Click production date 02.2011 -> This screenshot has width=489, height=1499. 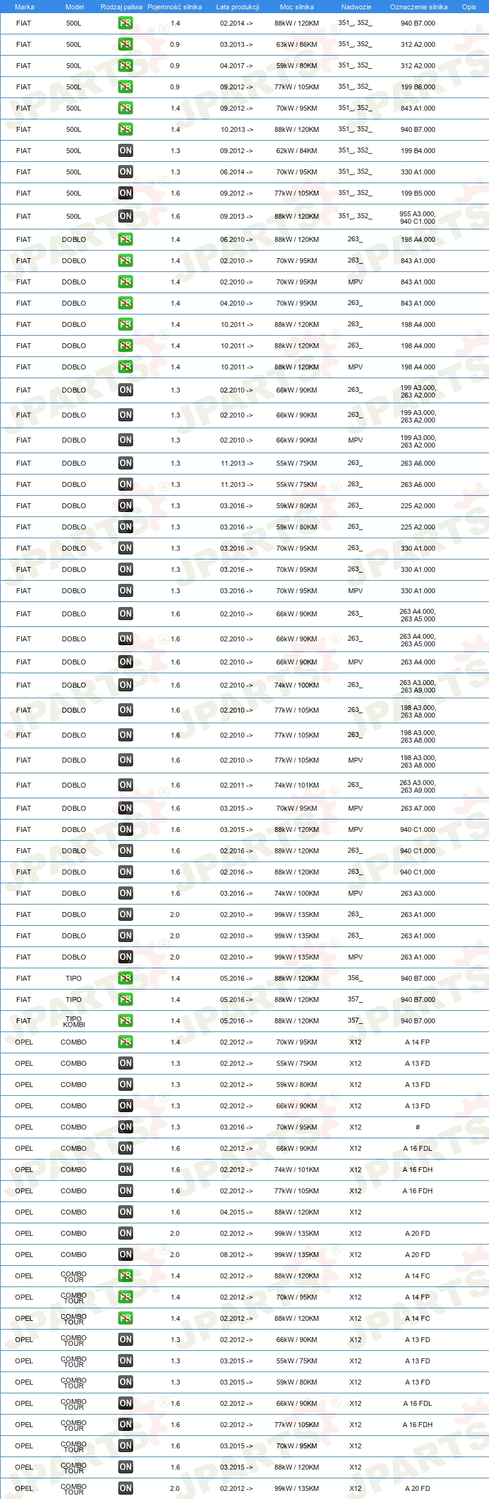tap(236, 785)
